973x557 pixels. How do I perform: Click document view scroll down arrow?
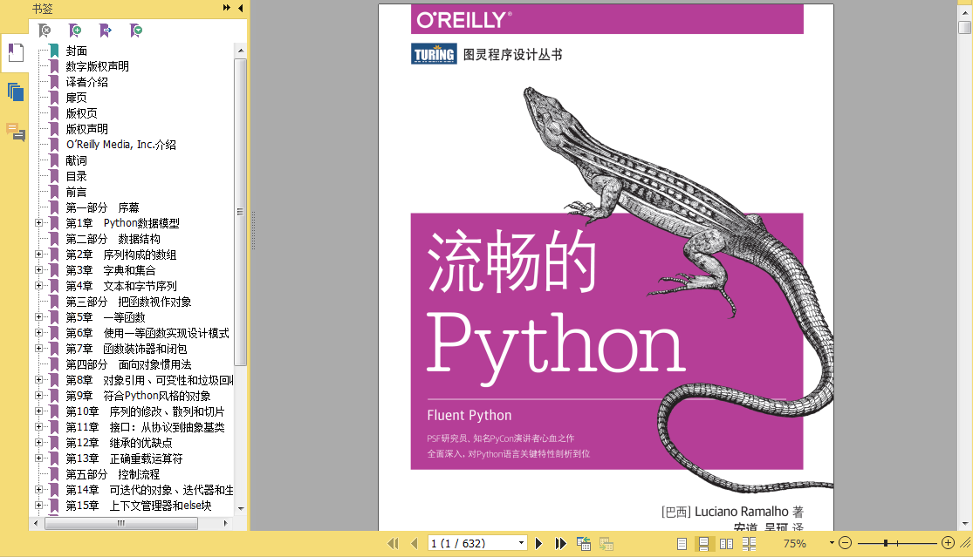(x=965, y=524)
